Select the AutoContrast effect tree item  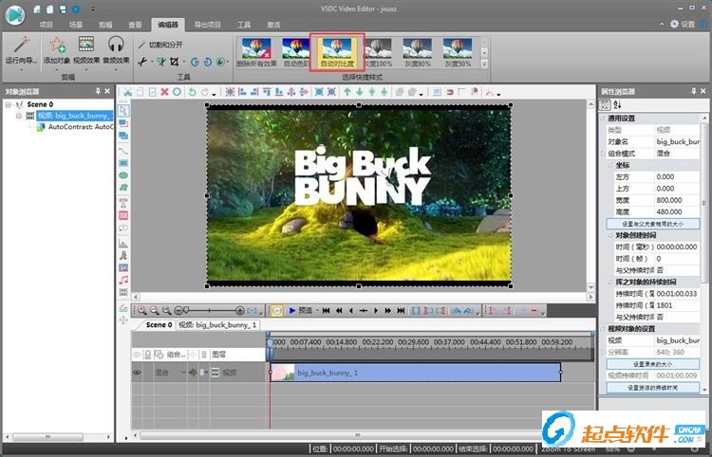[x=74, y=127]
